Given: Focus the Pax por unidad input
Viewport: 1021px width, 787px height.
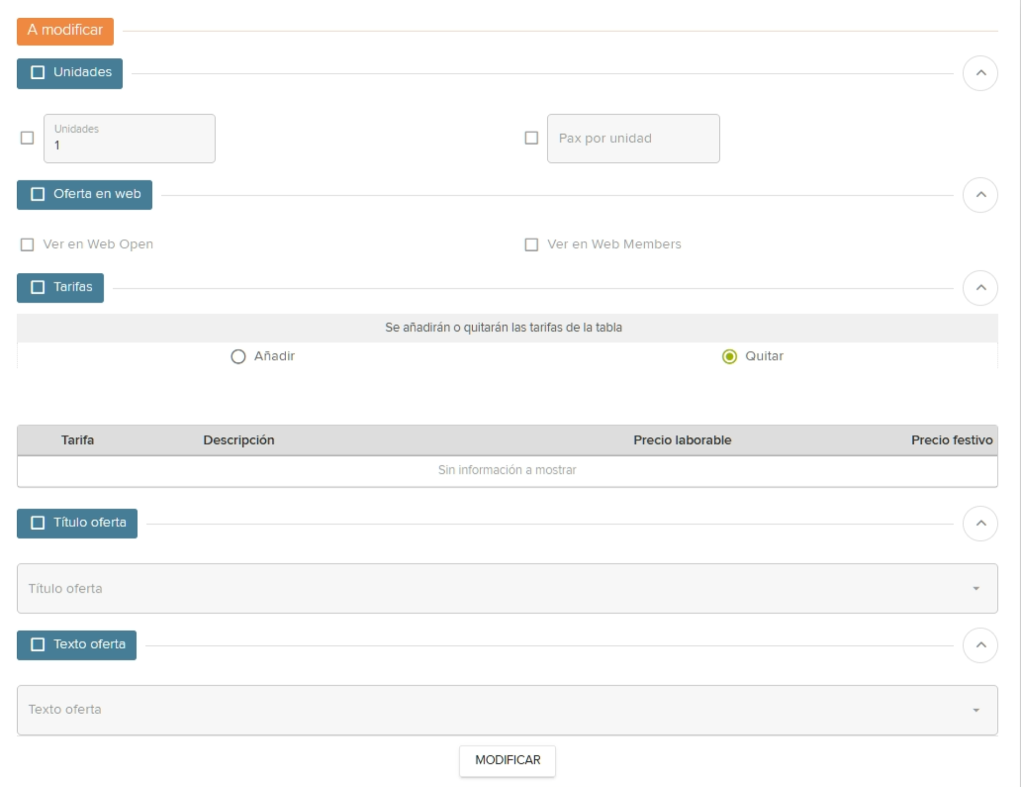Looking at the screenshot, I should point(633,139).
